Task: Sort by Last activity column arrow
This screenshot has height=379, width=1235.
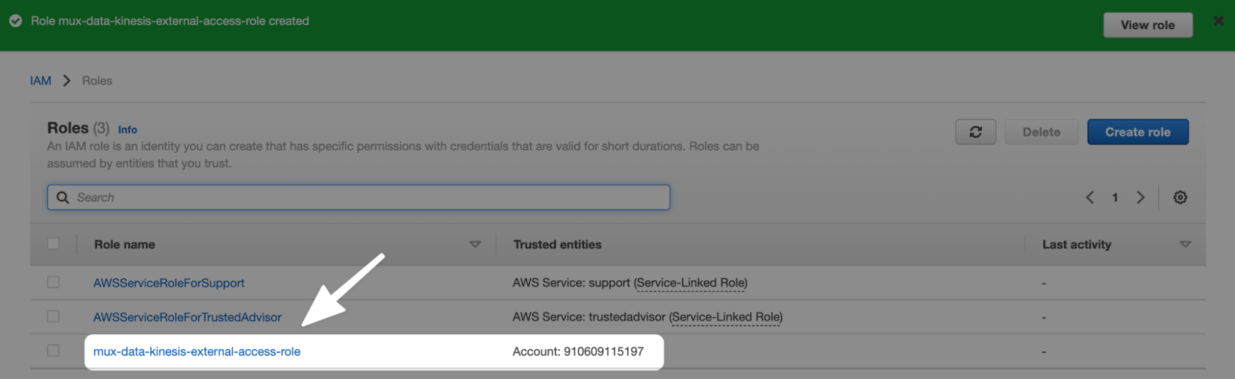Action: pyautogui.click(x=1185, y=244)
